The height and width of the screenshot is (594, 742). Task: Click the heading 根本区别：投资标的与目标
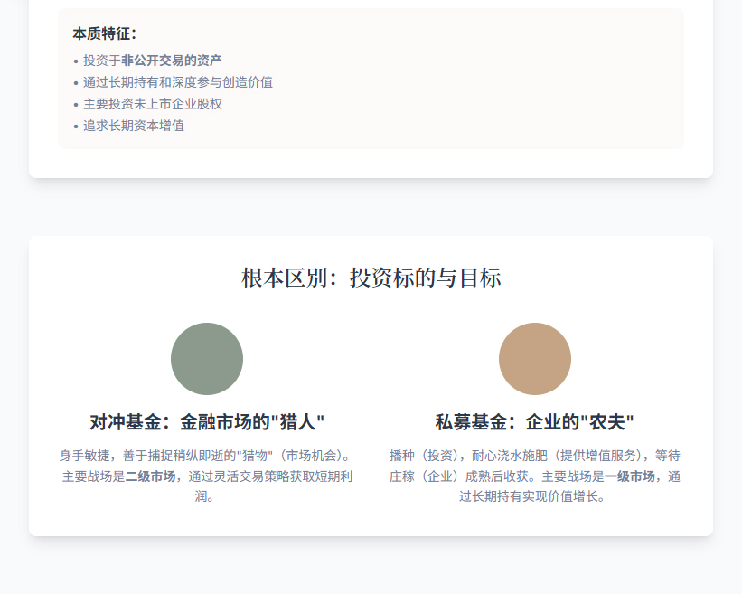(x=371, y=278)
